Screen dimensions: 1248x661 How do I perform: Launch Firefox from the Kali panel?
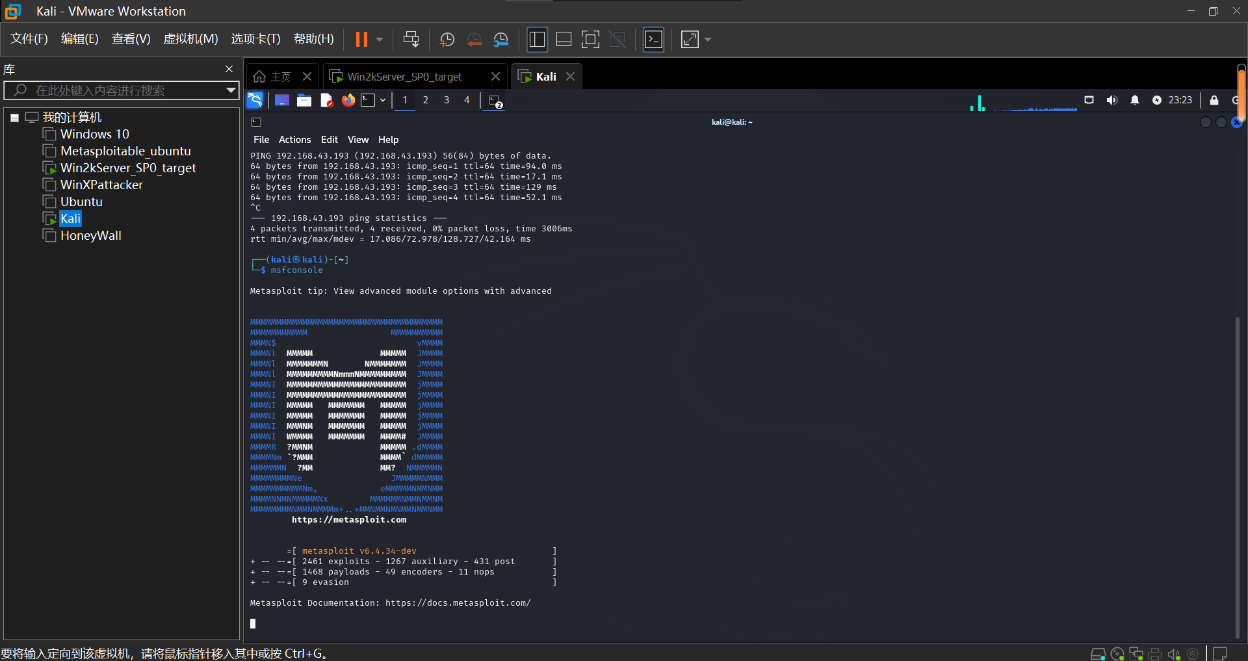pyautogui.click(x=348, y=100)
